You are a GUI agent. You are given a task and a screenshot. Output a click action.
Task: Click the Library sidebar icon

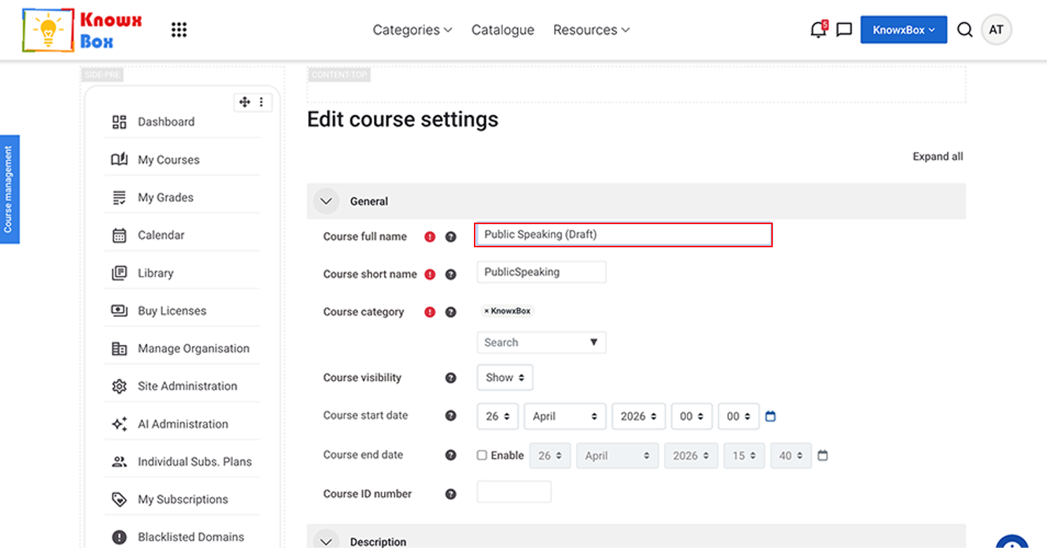coord(120,273)
